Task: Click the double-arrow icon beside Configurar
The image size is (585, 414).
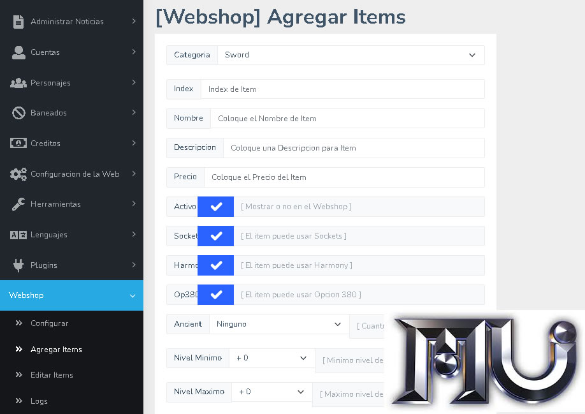Action: click(19, 323)
